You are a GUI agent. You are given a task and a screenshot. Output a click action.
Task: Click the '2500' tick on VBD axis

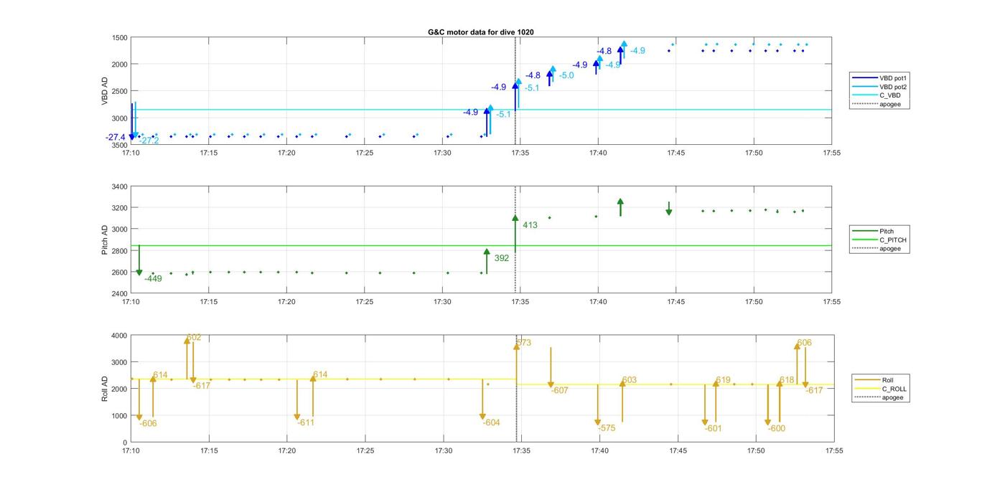[x=120, y=92]
